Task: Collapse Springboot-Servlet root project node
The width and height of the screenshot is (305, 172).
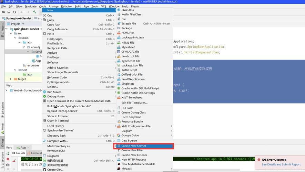Action: pos(7,29)
